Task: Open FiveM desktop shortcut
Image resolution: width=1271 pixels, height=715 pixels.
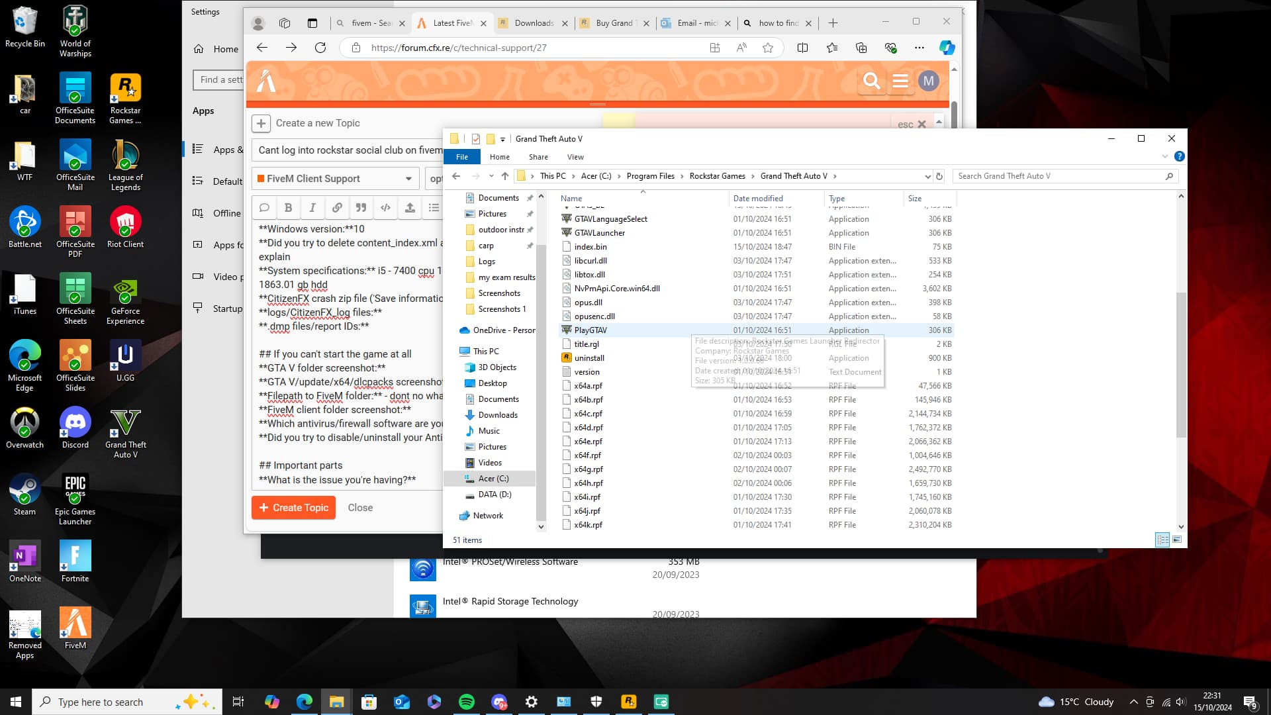Action: [x=75, y=628]
